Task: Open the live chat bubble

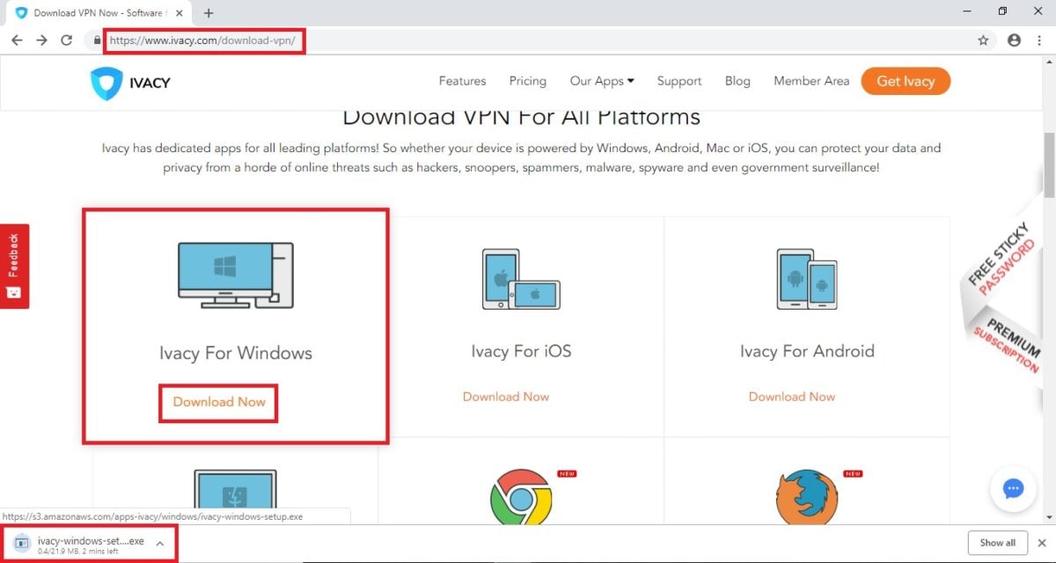Action: tap(1013, 488)
